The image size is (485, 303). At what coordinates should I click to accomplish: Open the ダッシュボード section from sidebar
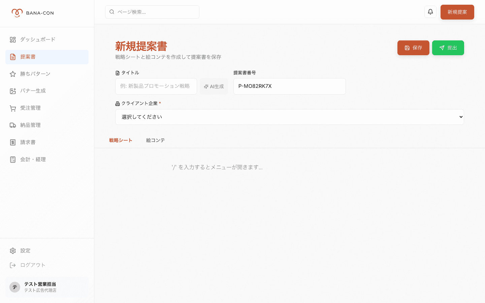click(x=37, y=39)
